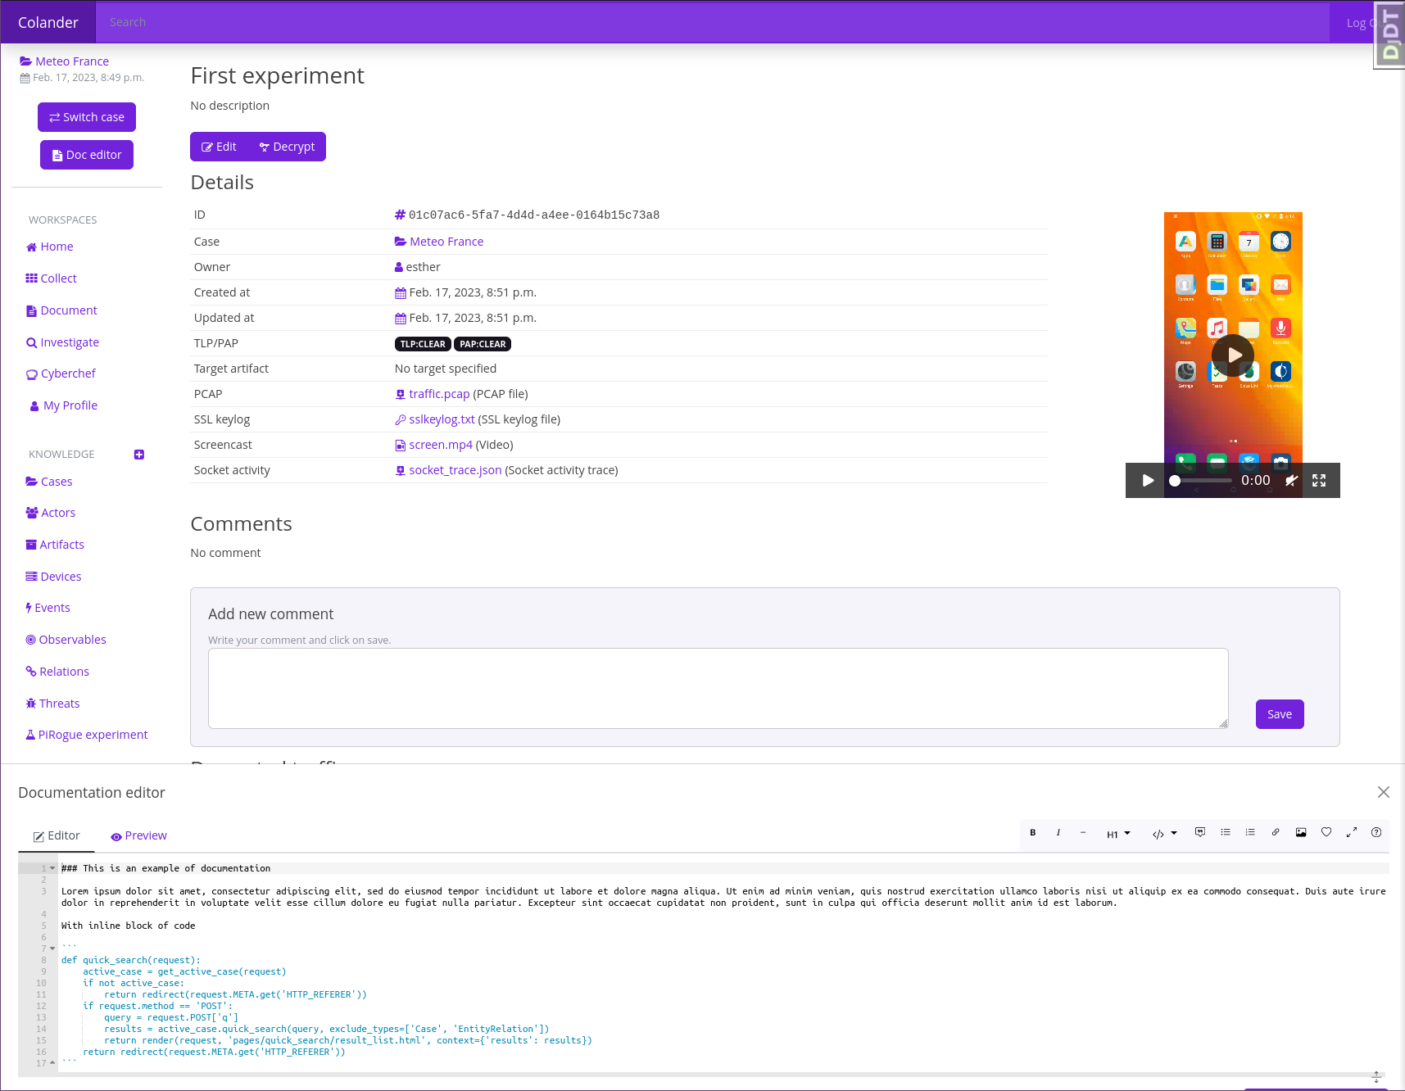Insert a blockquote from editor toolbar
Screen dimensions: 1405x1091
tap(1200, 833)
